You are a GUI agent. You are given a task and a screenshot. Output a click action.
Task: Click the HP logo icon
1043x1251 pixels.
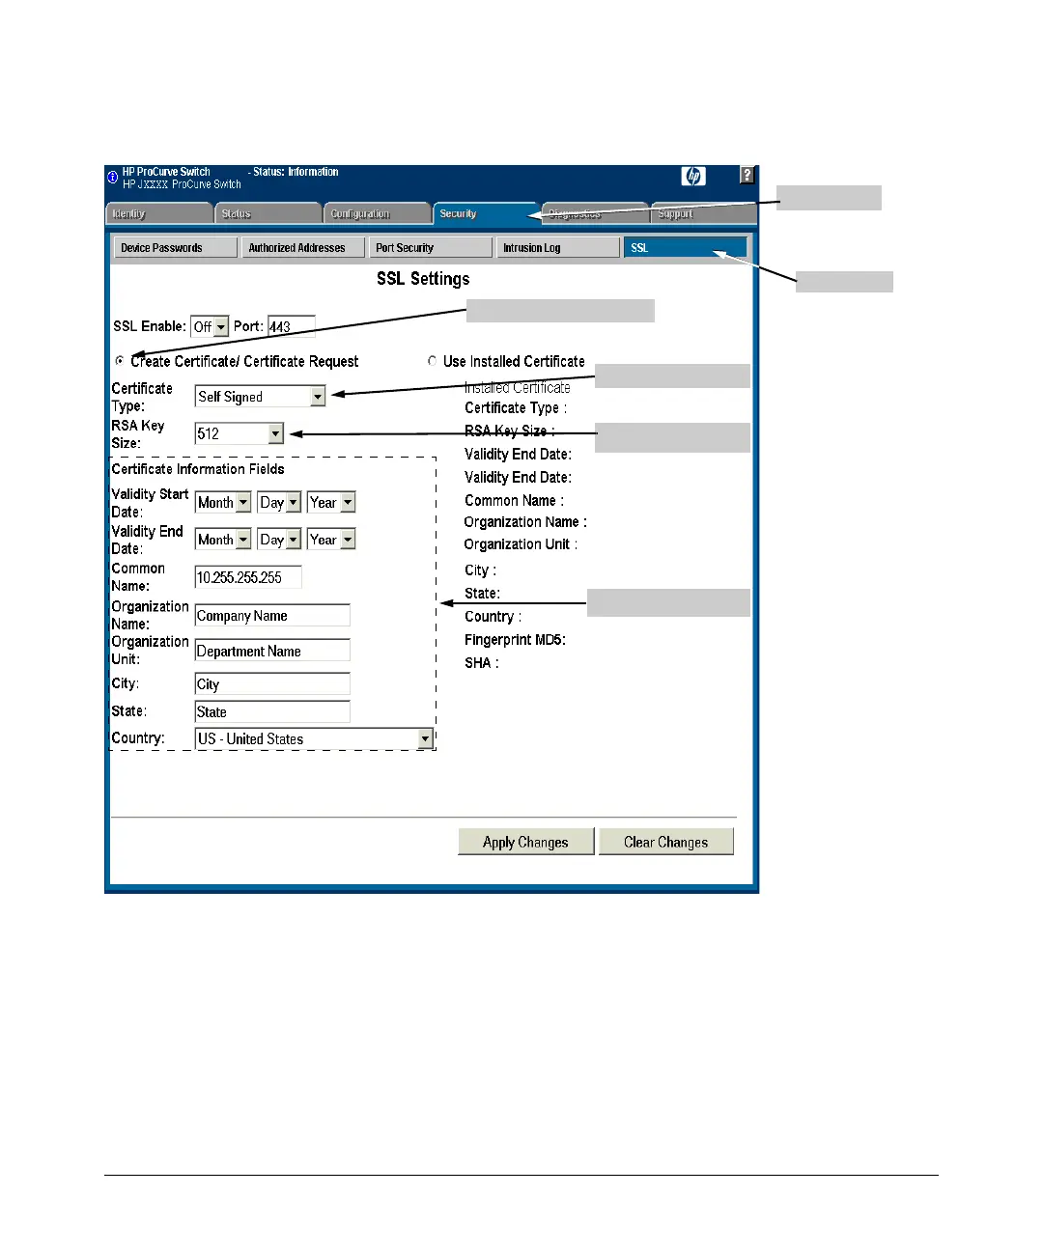pyautogui.click(x=693, y=176)
